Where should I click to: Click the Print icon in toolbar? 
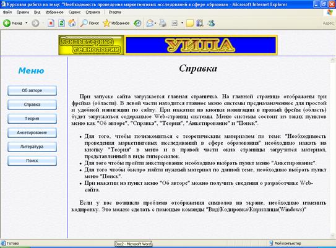[163, 23]
